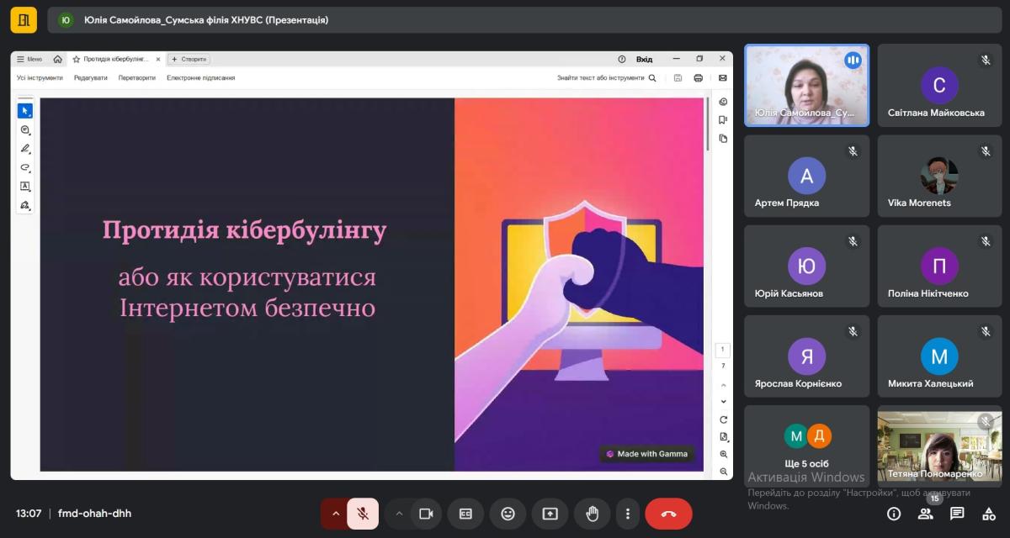Viewport: 1010px width, 538px height.
Task: Open more options three-dot menu
Action: (x=627, y=514)
